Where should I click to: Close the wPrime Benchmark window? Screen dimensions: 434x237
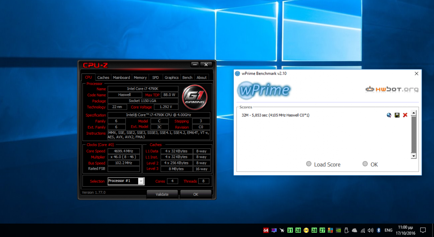416,73
